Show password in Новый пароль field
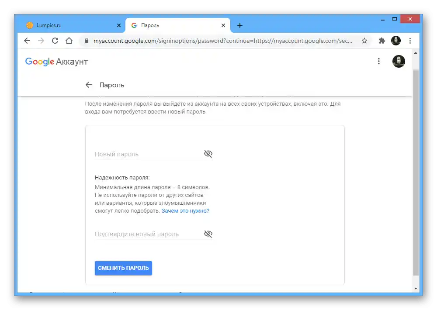The height and width of the screenshot is (310, 437). (x=208, y=154)
